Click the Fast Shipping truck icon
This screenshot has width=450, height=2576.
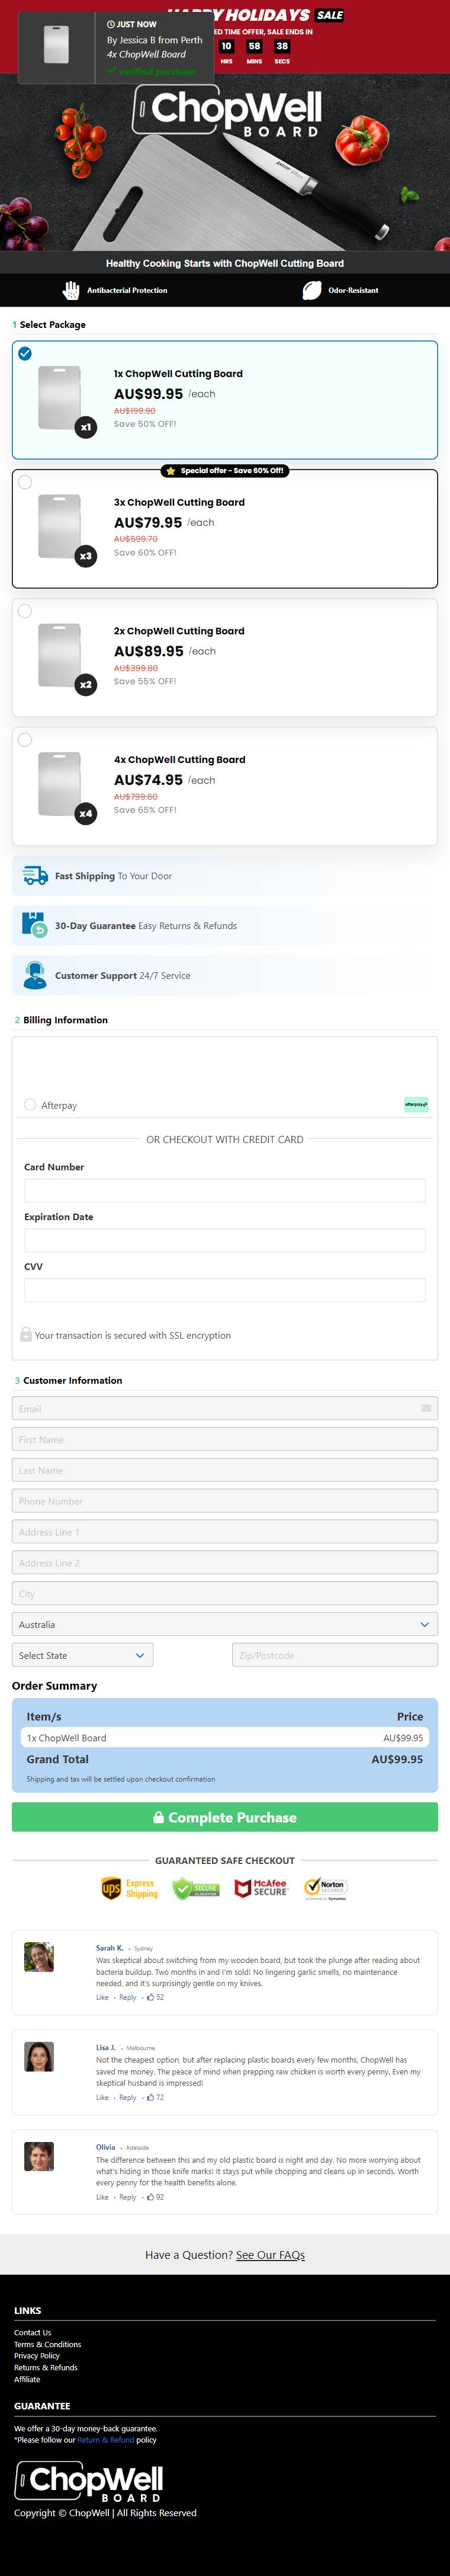point(35,875)
